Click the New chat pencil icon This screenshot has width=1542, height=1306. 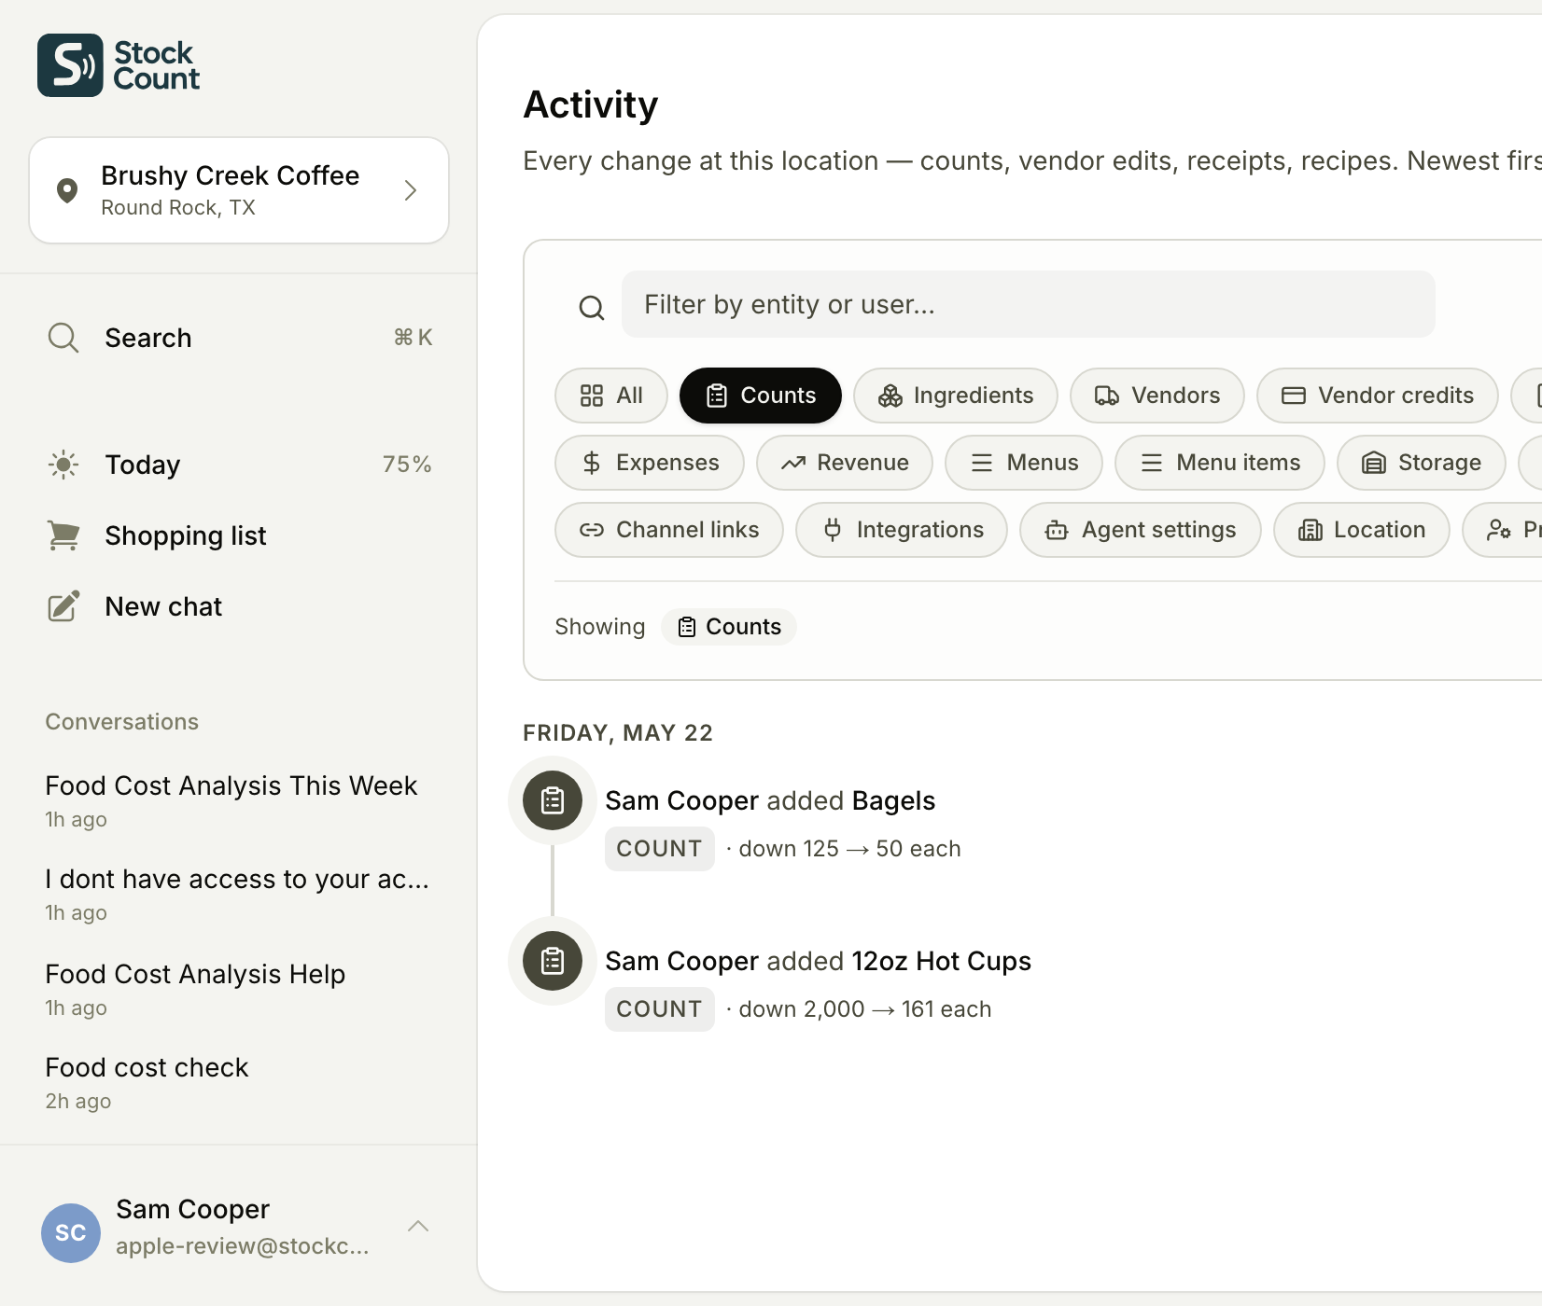[x=63, y=606]
